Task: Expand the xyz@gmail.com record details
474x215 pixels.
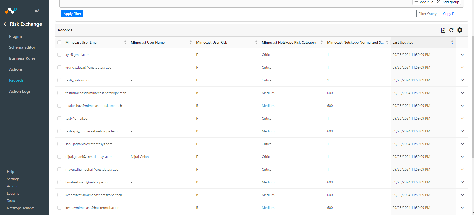Action: pyautogui.click(x=462, y=55)
